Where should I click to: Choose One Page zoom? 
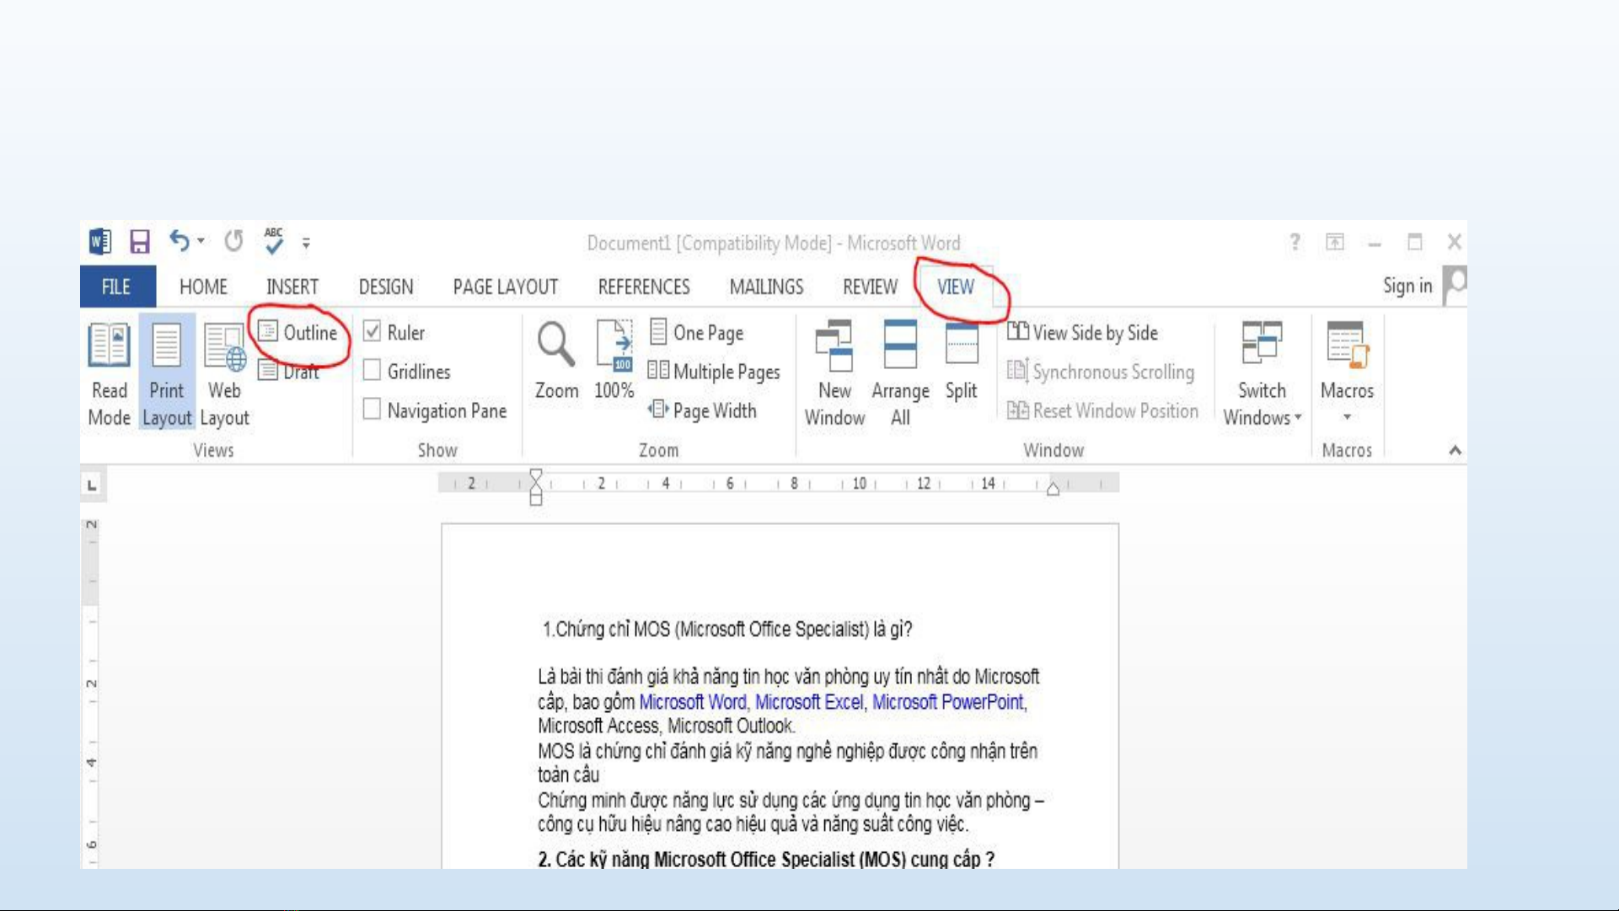pyautogui.click(x=696, y=332)
